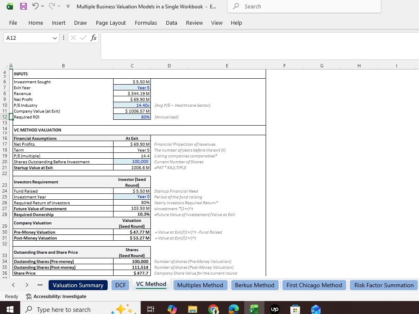Open the Formulas ribbon tab
The image size is (419, 314).
[x=146, y=23]
